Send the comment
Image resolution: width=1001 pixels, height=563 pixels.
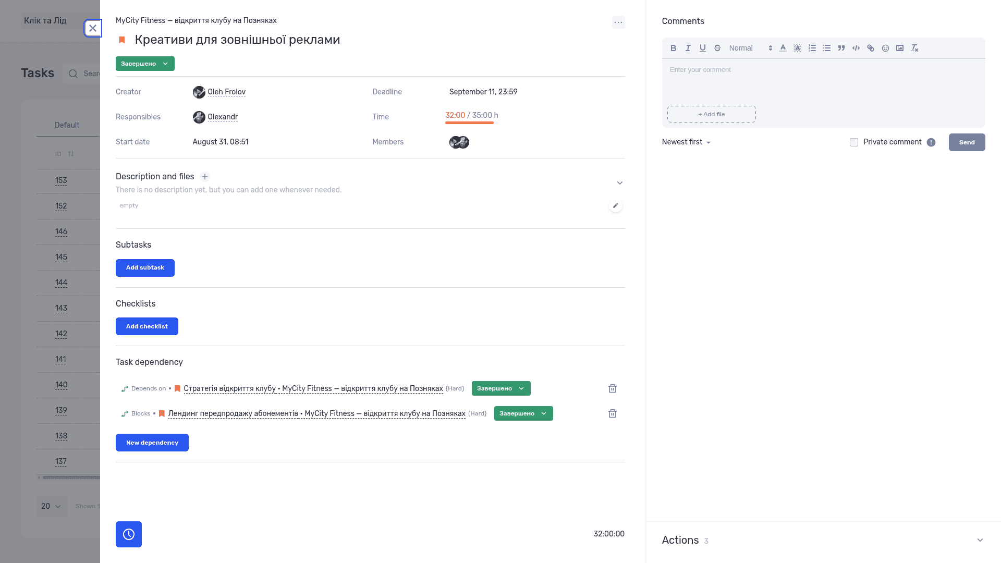(967, 142)
